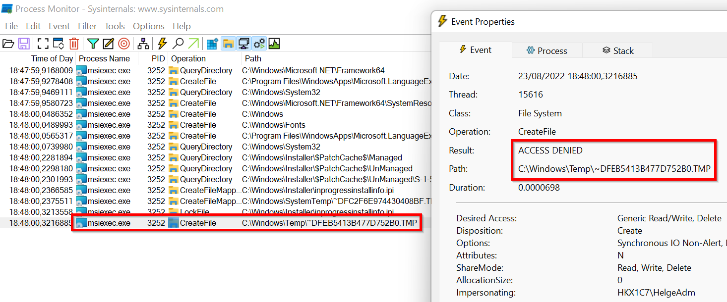Switch to the Process tab
The height and width of the screenshot is (302, 727).
[x=546, y=50]
